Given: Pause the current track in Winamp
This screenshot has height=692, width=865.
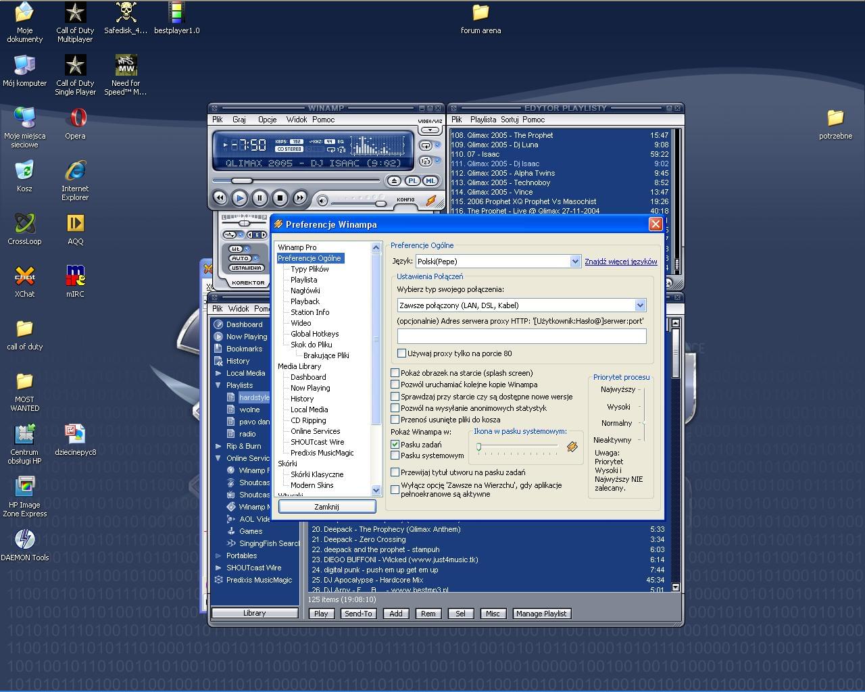Looking at the screenshot, I should tap(259, 198).
